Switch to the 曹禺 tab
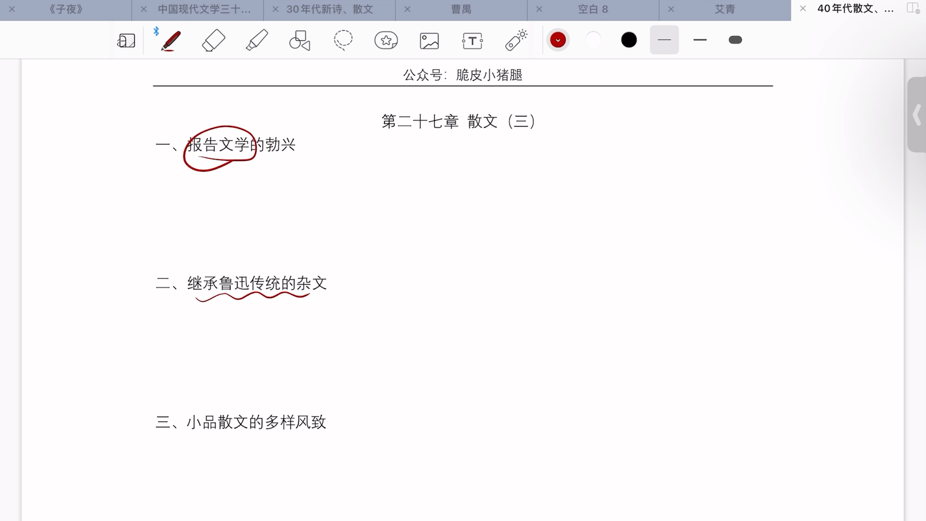 click(x=461, y=10)
